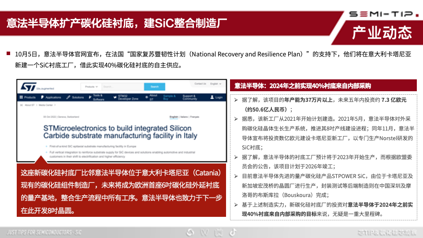Click the text National Recovery and Resilience Plan
Screen dimensions: 423x238
click(x=247, y=54)
